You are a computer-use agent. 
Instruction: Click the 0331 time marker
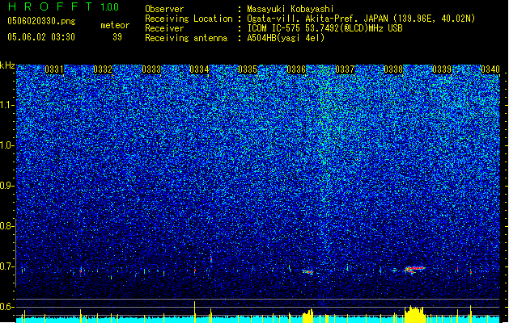tap(54, 69)
